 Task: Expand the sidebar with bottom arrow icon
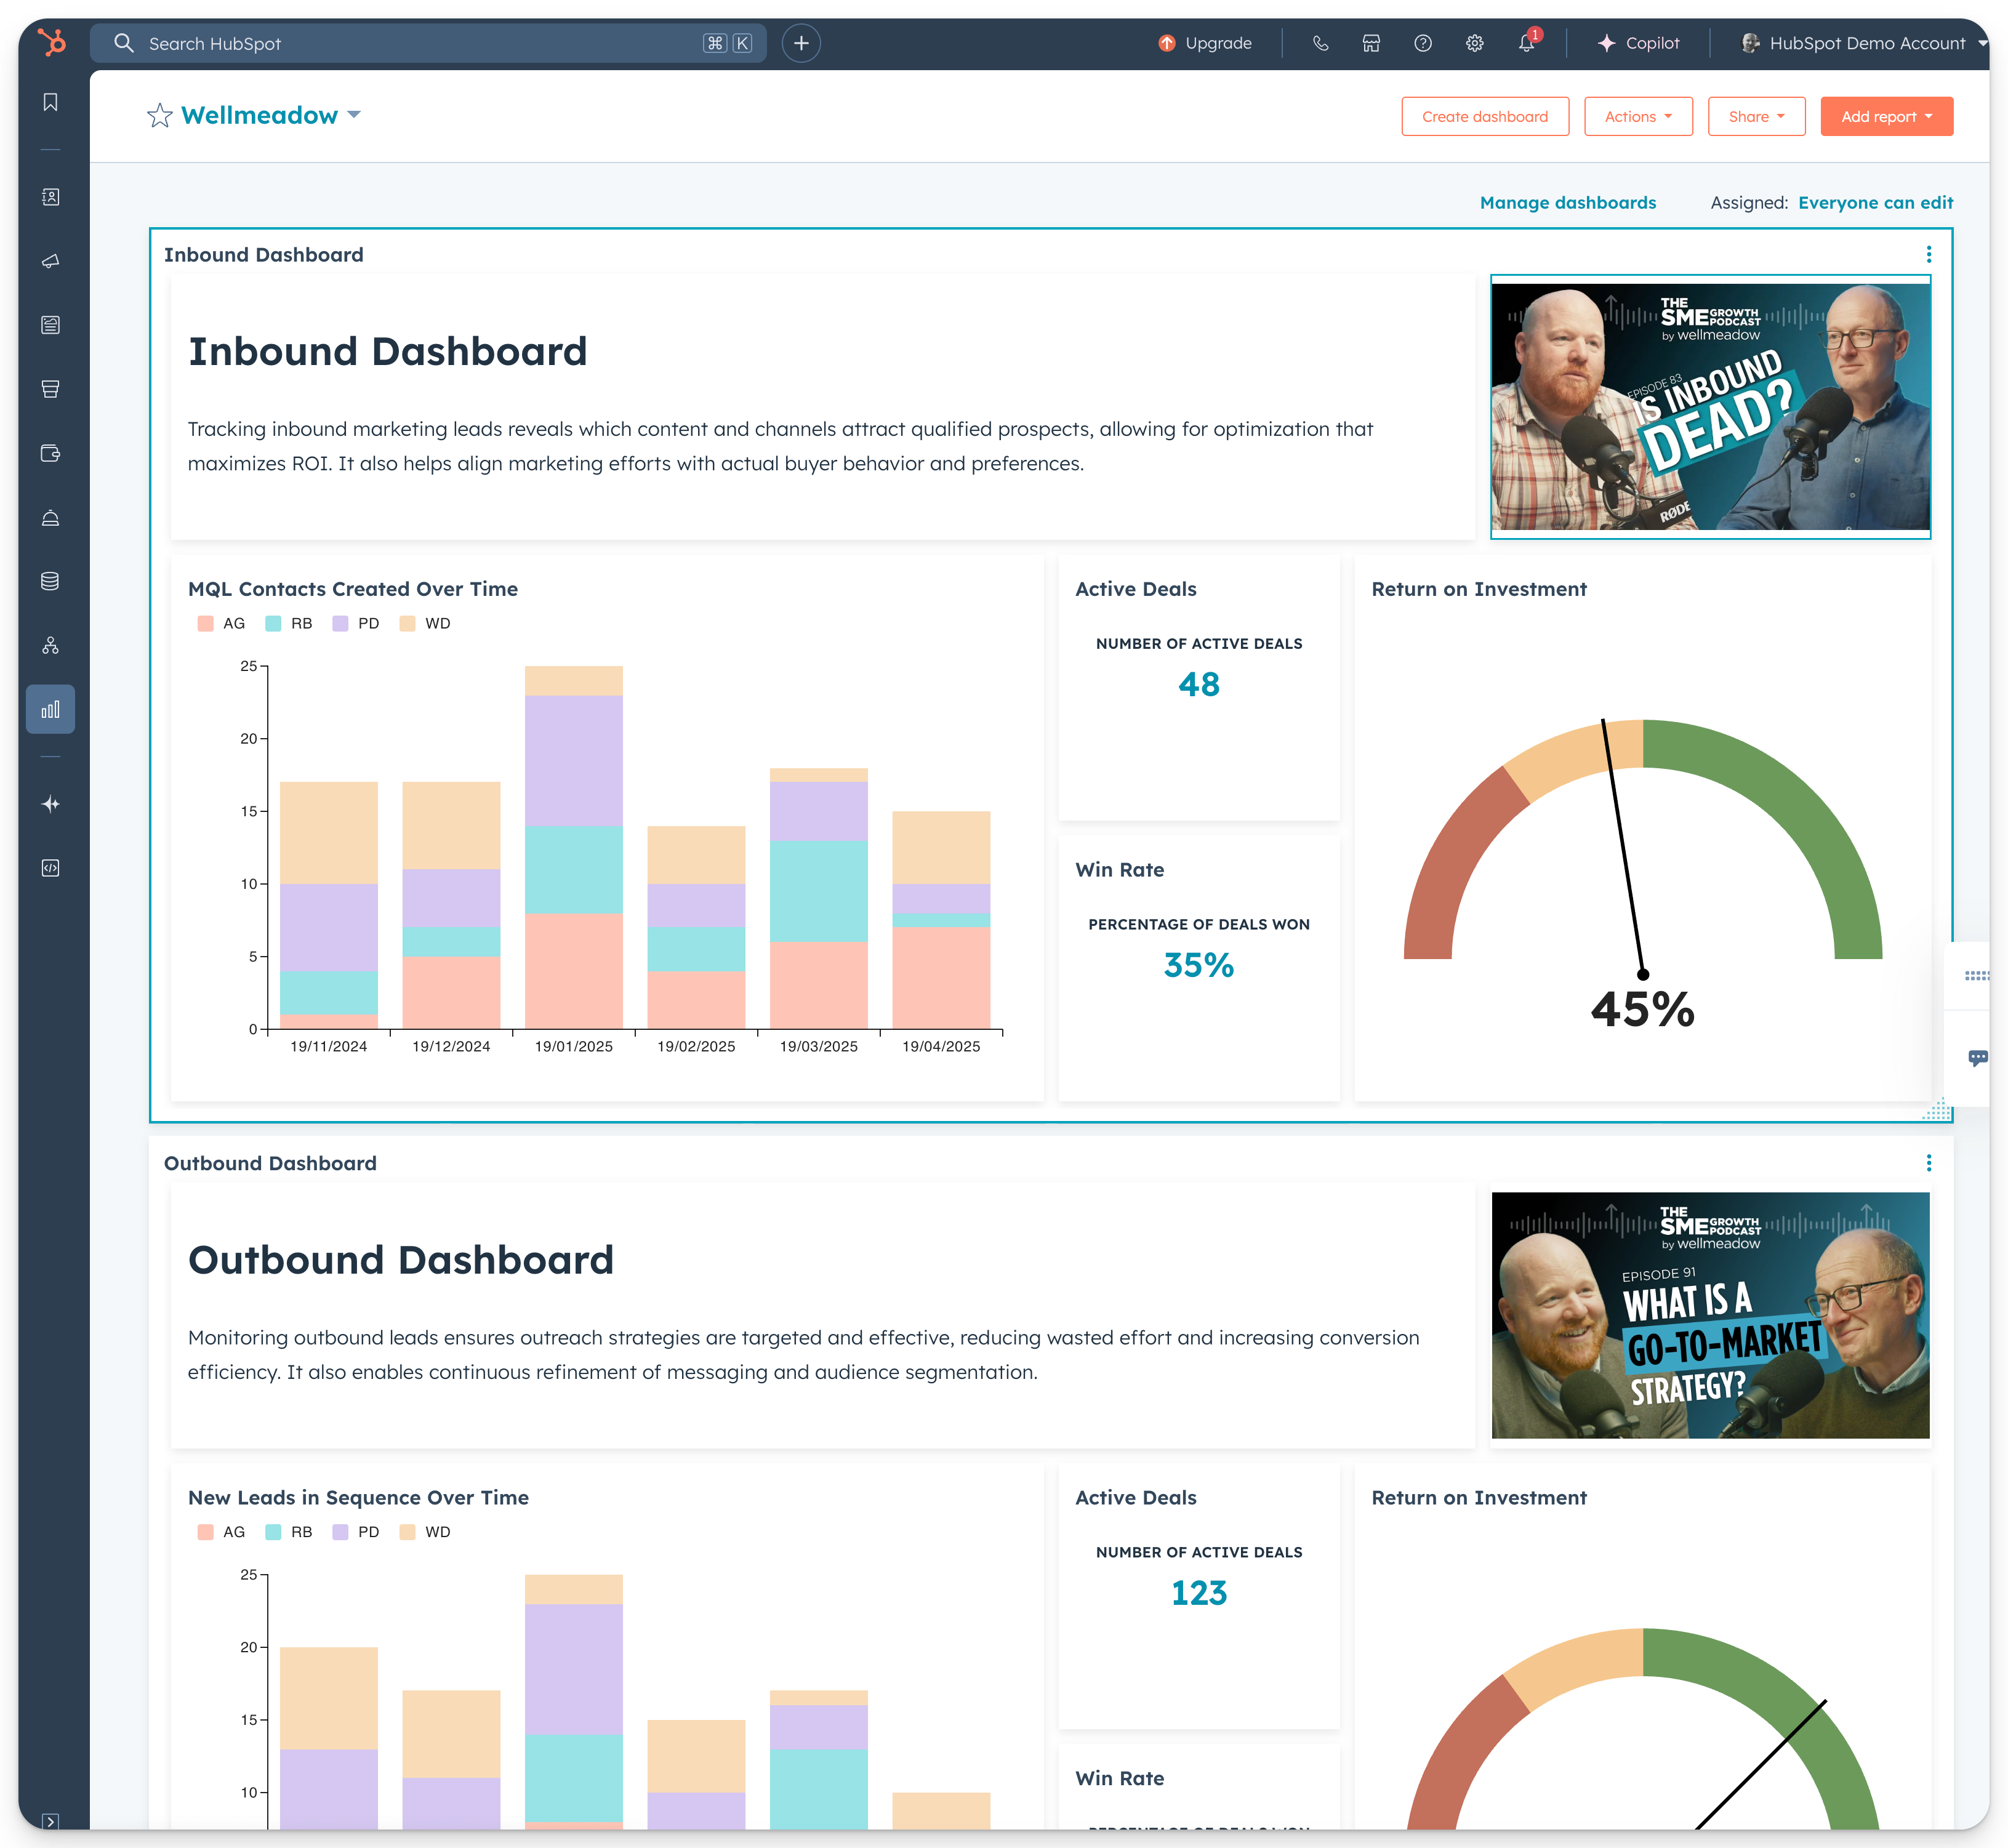point(50,1821)
